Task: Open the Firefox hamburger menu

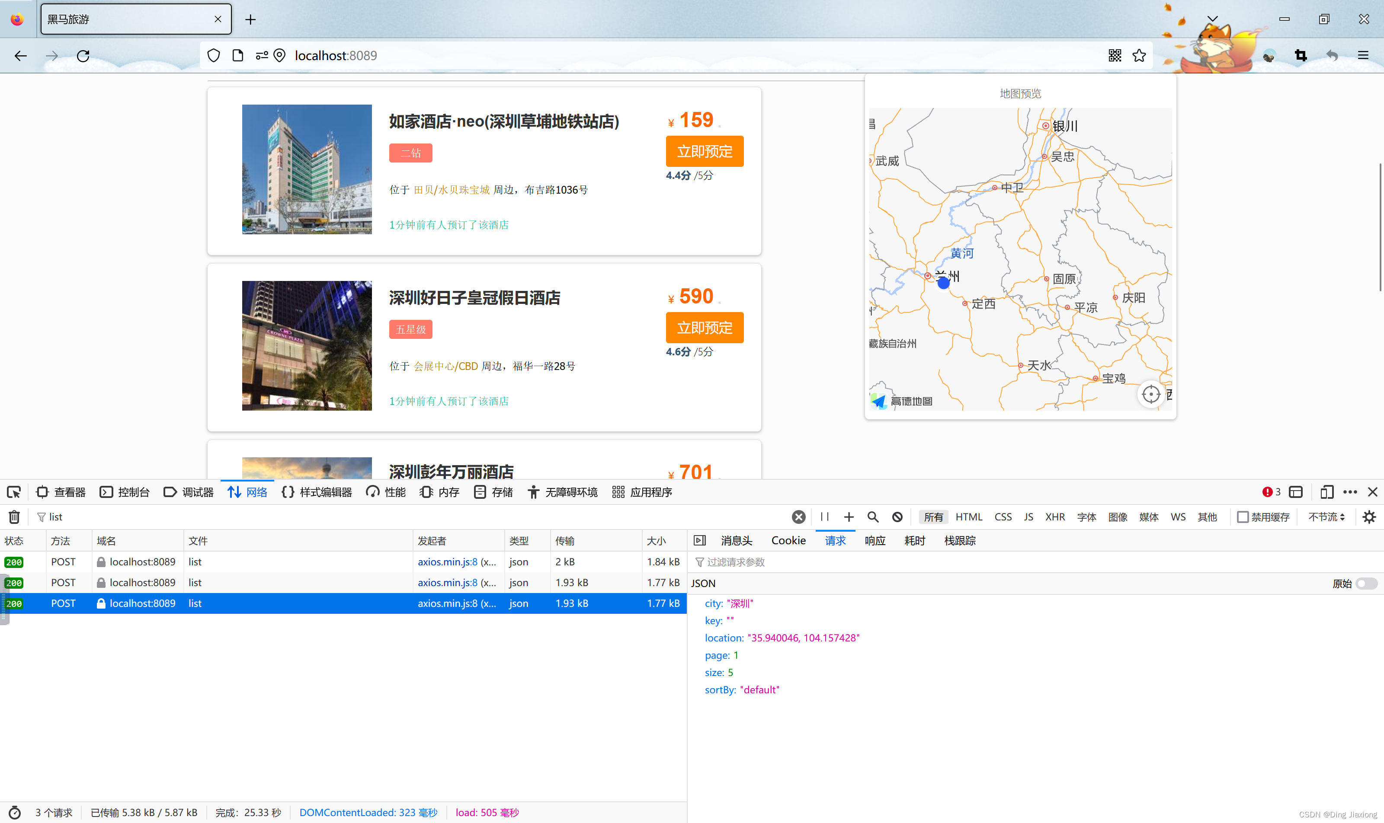Action: pos(1363,55)
